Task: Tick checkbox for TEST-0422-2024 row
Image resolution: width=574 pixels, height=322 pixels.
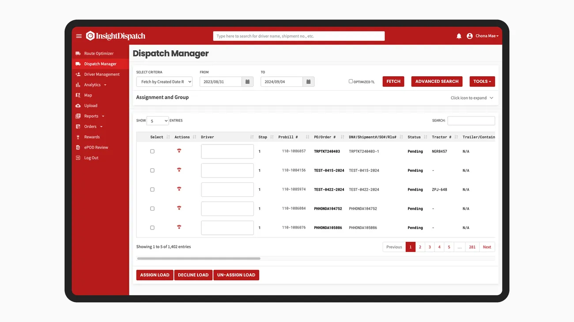Action: point(152,189)
